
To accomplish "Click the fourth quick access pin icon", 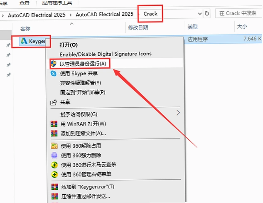I will tap(8, 75).
